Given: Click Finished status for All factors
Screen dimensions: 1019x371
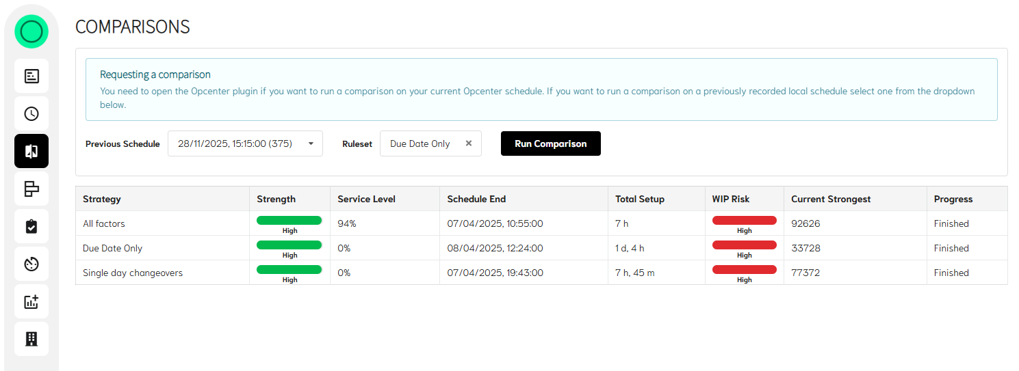Looking at the screenshot, I should pos(951,223).
